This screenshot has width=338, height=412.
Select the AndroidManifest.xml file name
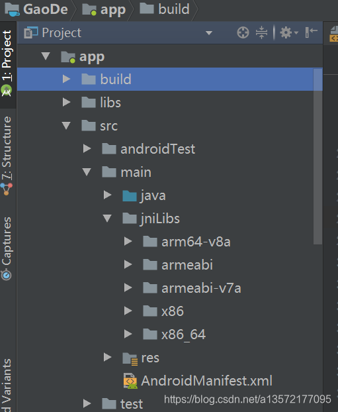206,381
